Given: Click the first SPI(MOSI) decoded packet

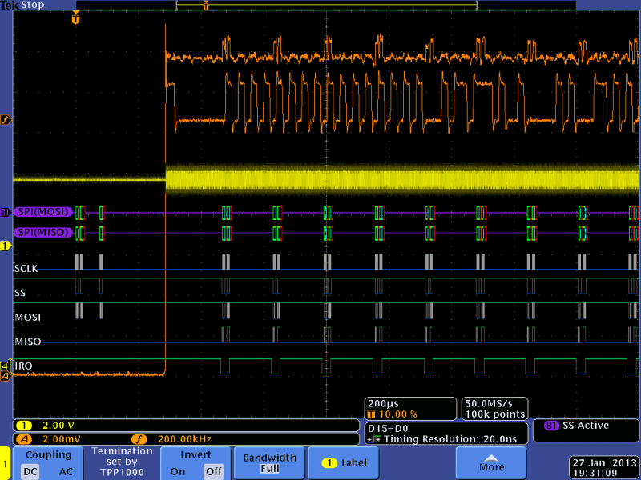Looking at the screenshot, I should coord(79,212).
